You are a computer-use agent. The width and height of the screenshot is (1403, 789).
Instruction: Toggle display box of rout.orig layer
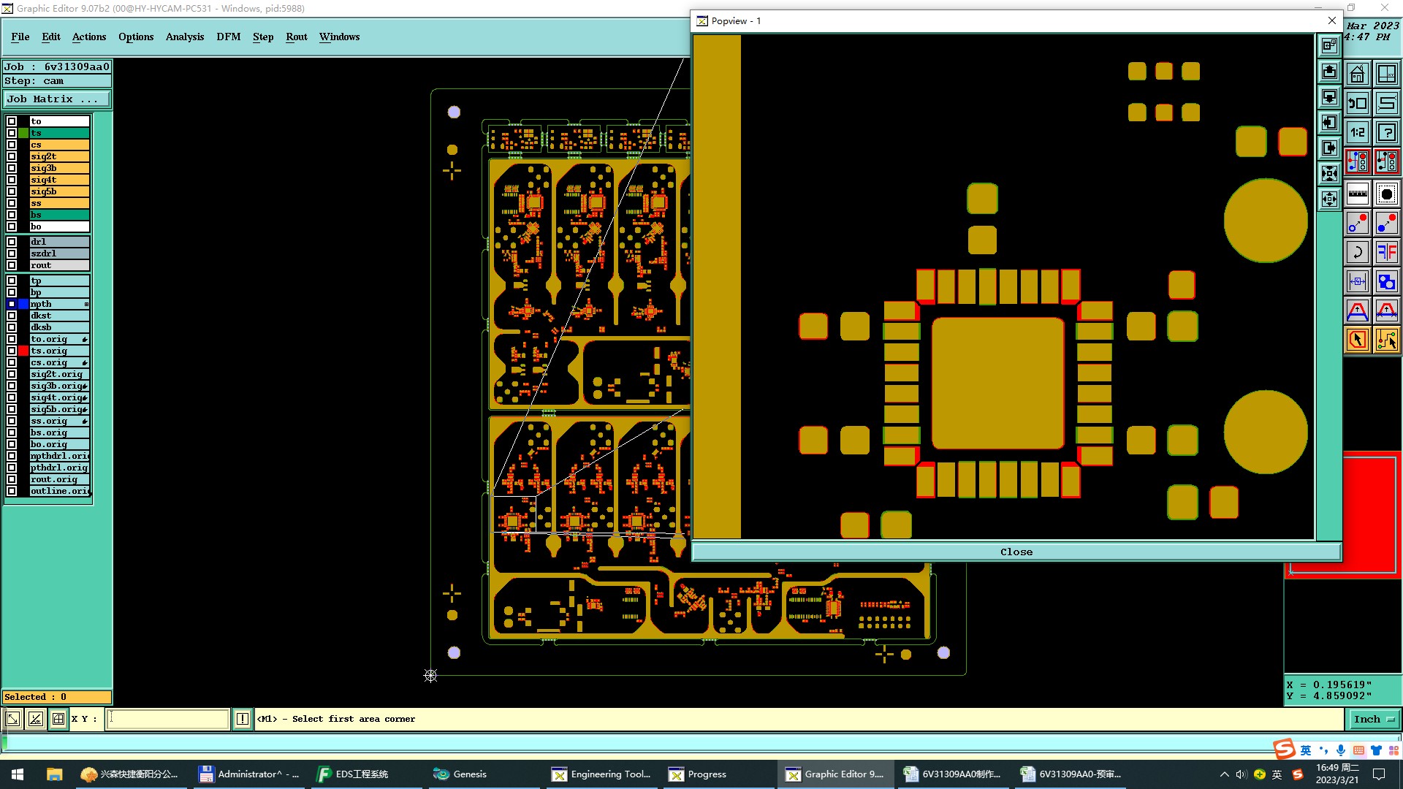12,479
